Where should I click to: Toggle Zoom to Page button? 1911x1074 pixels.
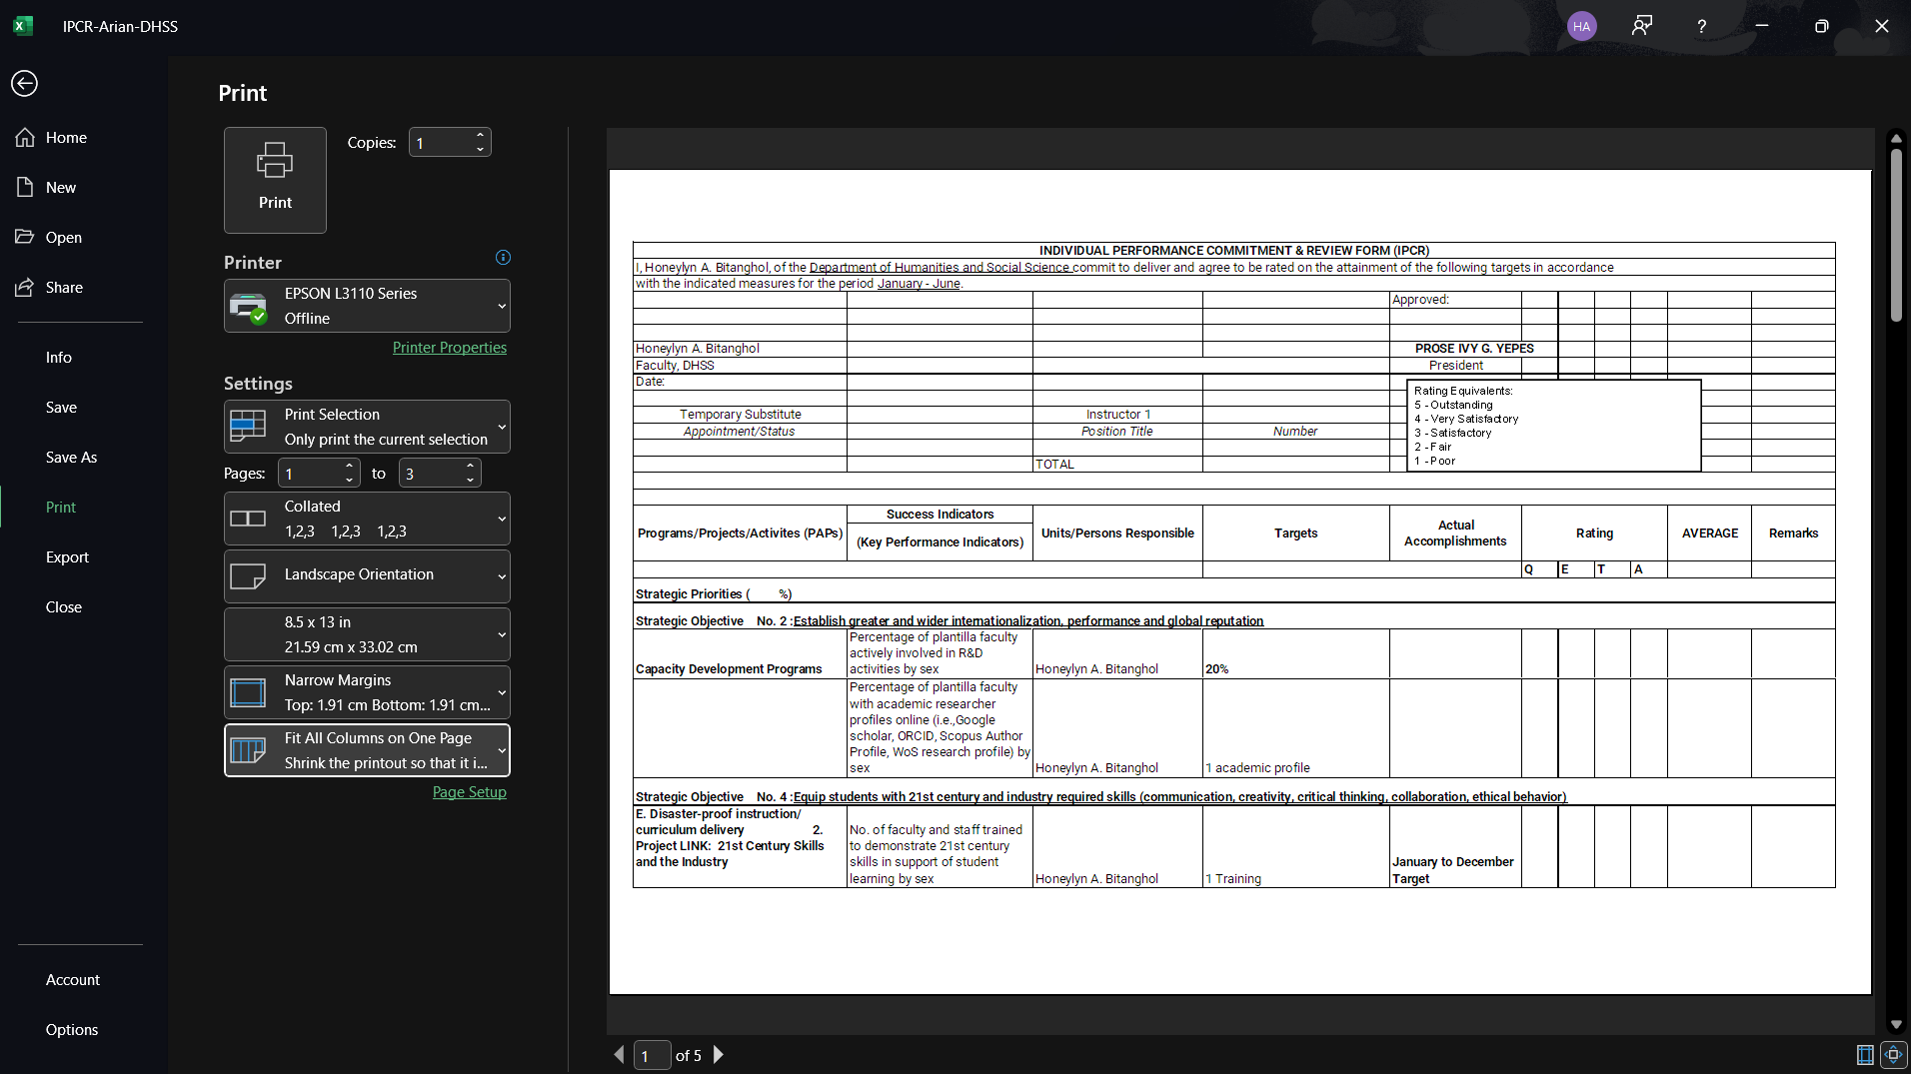[x=1893, y=1055]
